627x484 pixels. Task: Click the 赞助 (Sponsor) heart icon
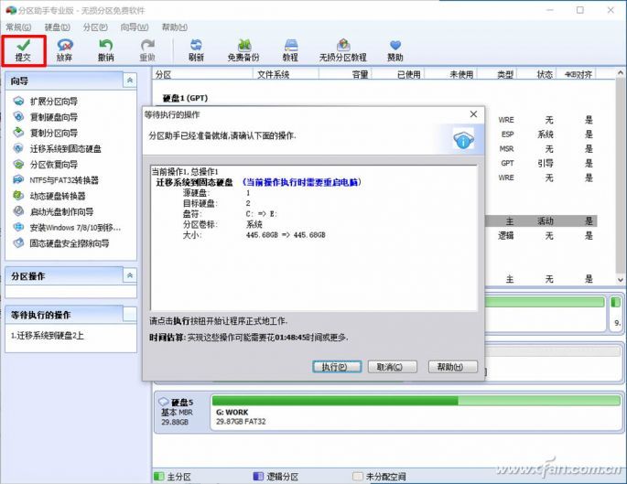click(x=395, y=49)
